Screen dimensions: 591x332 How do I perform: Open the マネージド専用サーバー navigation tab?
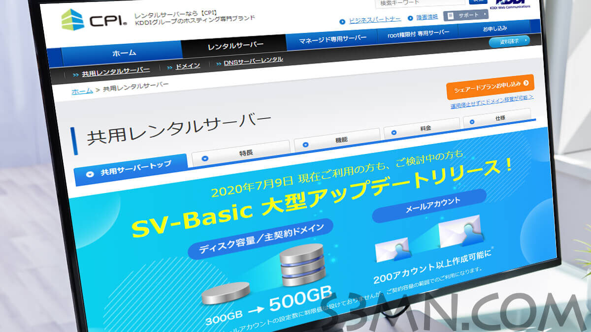coord(333,39)
